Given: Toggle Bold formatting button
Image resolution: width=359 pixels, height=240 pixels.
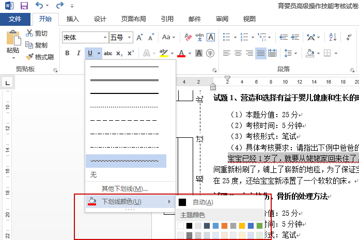Looking at the screenshot, I should point(67,53).
